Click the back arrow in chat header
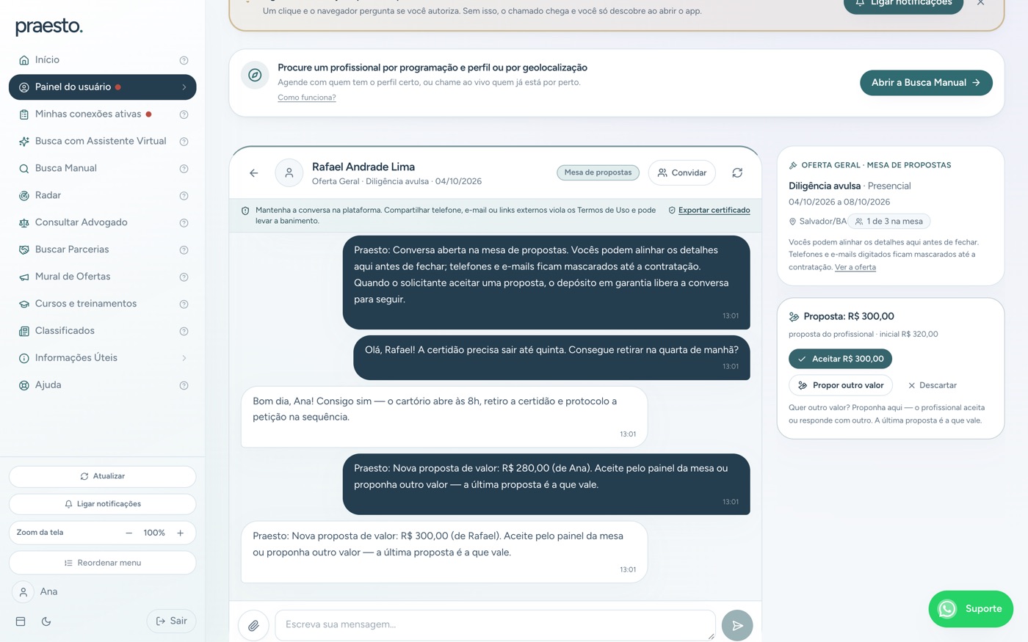1028x642 pixels. tap(253, 173)
